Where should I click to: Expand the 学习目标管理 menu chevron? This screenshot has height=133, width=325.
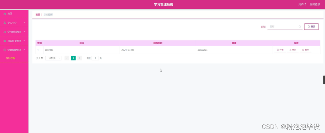tap(24, 31)
